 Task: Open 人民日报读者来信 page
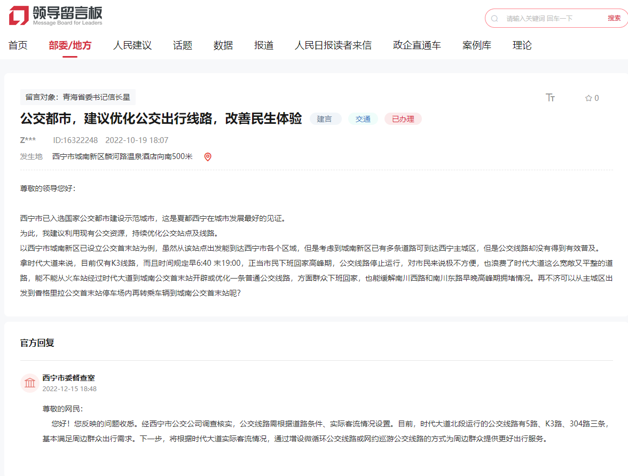[333, 45]
